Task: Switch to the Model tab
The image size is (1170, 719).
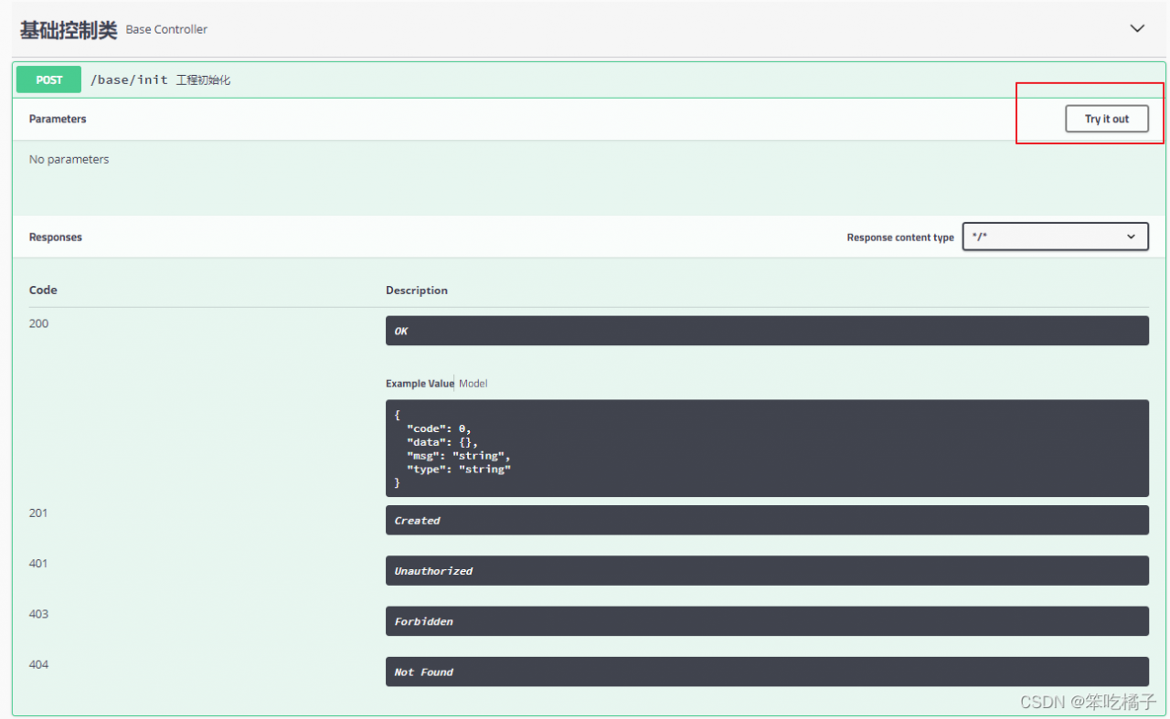Action: click(x=473, y=384)
